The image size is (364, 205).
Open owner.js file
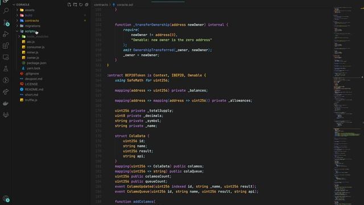click(33, 58)
